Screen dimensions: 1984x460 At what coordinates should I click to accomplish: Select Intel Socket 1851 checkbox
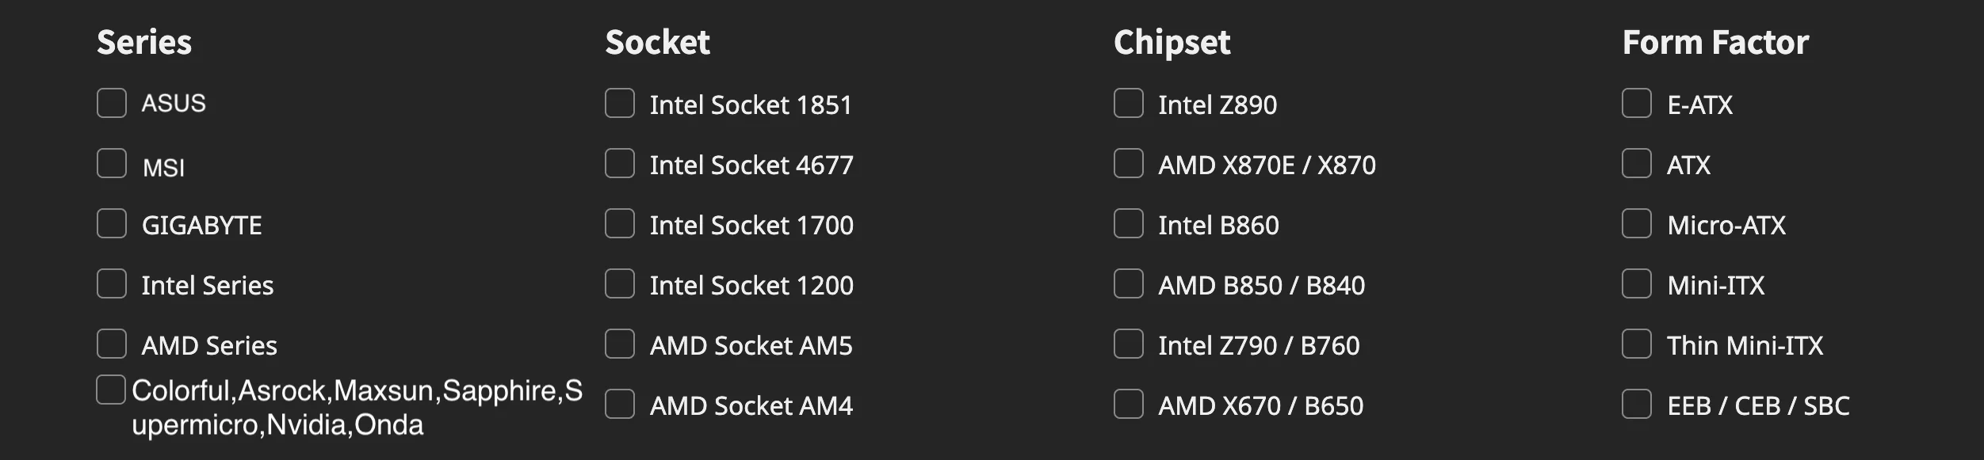(620, 104)
